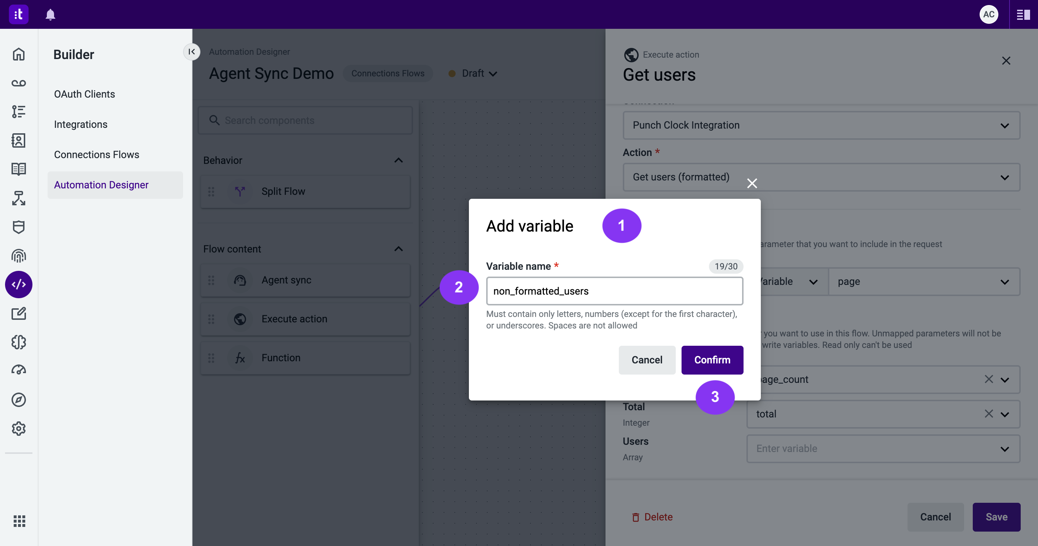1038x546 pixels.
Task: Select the Builder code sidebar icon
Action: 18,285
